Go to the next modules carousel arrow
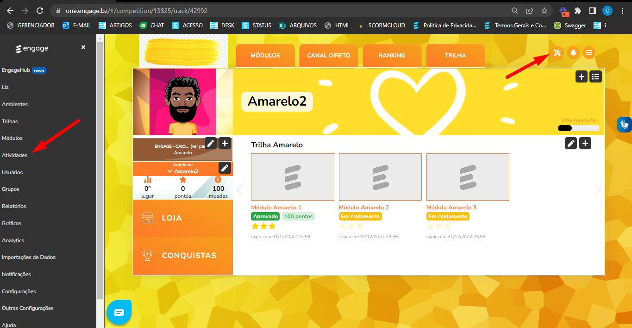 coord(598,189)
